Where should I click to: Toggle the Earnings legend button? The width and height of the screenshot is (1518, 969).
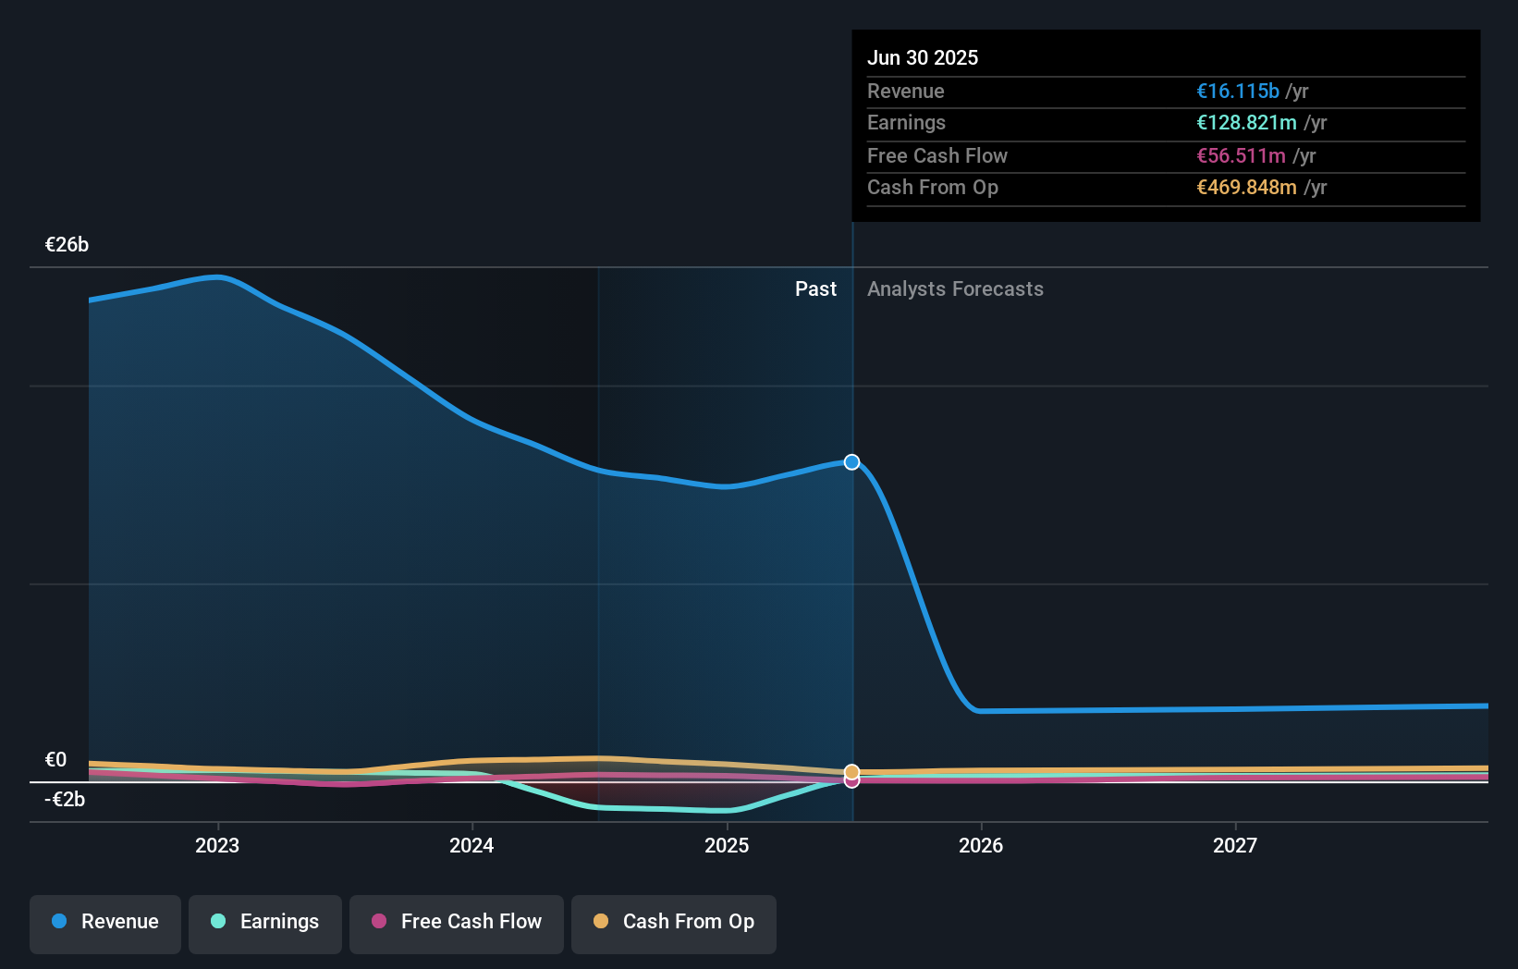point(265,924)
